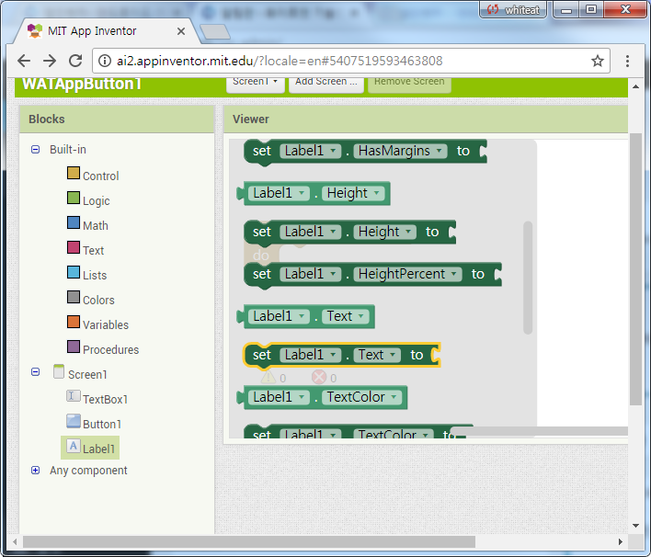Screen dimensions: 651x557
Task: Select the Lists blocks drawer icon
Action: tap(74, 273)
